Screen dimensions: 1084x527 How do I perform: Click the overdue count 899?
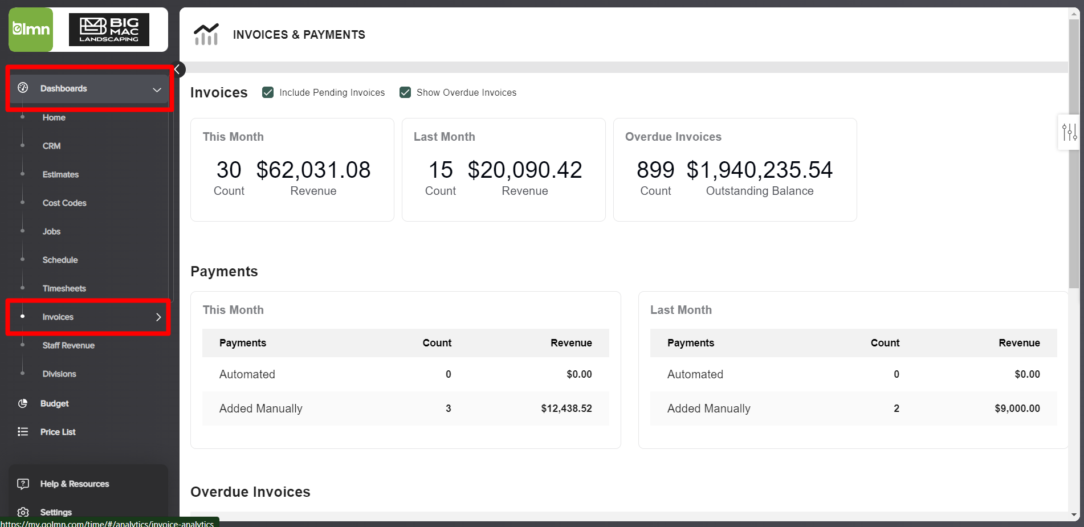(x=655, y=170)
